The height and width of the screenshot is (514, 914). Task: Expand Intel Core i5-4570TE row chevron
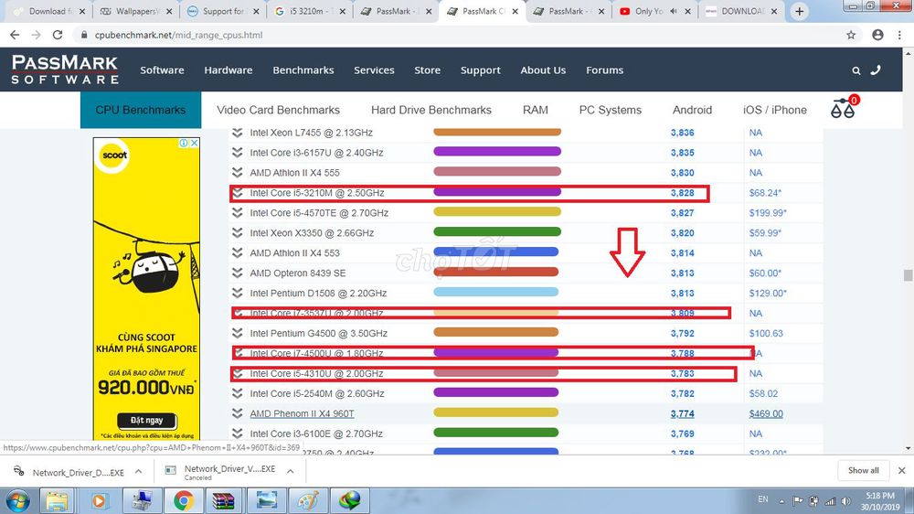[x=238, y=213]
